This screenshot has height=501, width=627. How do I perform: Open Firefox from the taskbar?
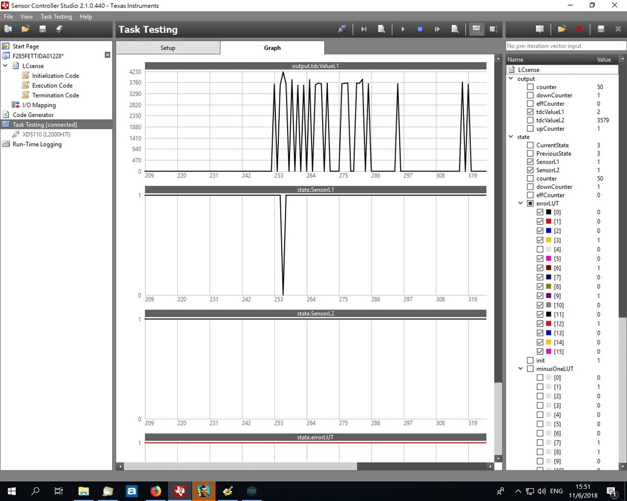tap(155, 491)
